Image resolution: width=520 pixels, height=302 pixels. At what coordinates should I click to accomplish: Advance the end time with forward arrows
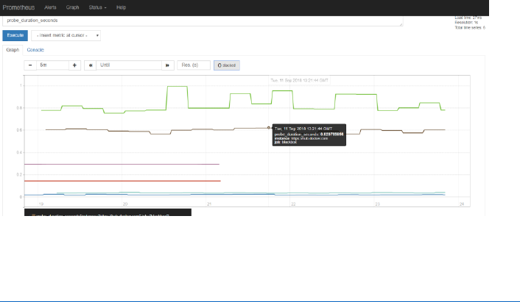(x=168, y=65)
